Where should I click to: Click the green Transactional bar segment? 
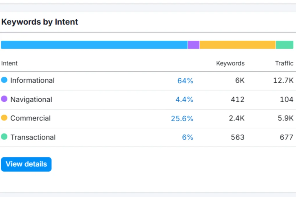pyautogui.click(x=284, y=45)
